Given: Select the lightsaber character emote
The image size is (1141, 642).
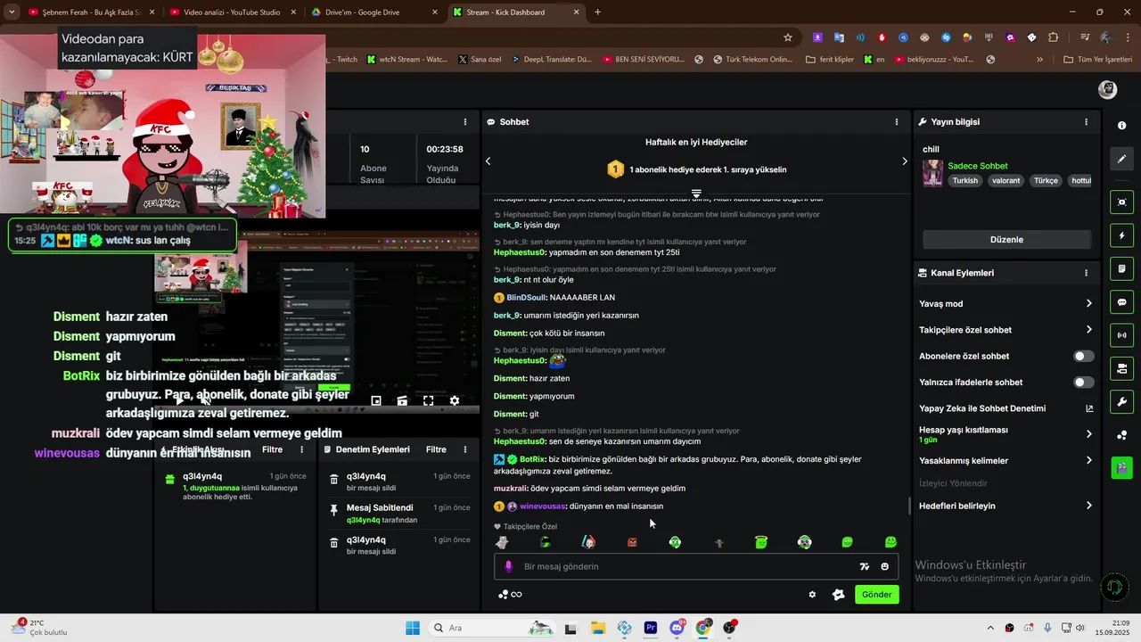Looking at the screenshot, I should (588, 541).
